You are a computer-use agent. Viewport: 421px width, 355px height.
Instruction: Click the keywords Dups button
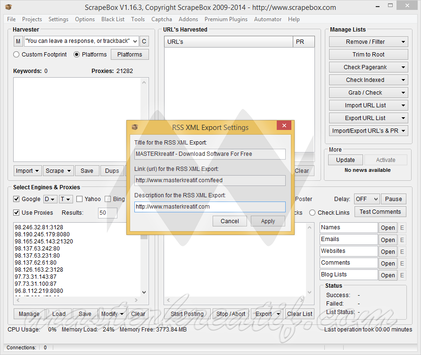pos(112,171)
